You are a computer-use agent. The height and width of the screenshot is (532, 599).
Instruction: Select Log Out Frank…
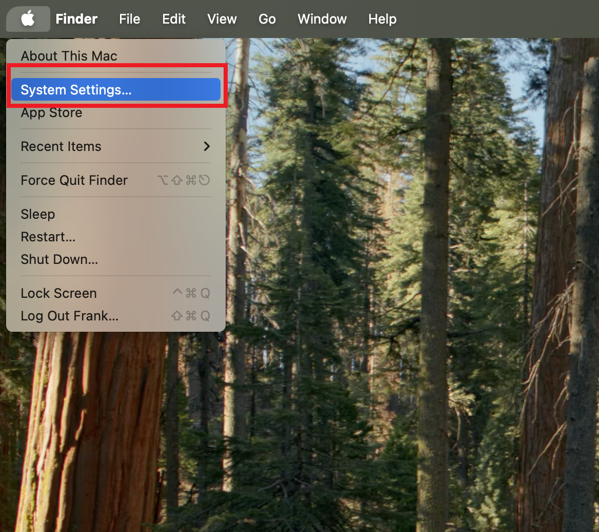pyautogui.click(x=69, y=316)
